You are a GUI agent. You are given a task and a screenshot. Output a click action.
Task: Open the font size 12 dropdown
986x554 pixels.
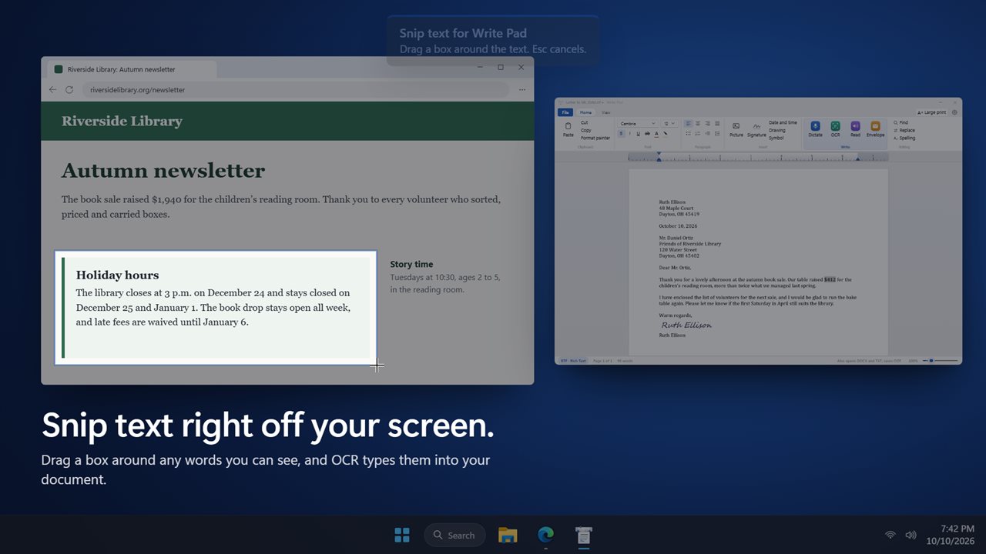point(669,123)
